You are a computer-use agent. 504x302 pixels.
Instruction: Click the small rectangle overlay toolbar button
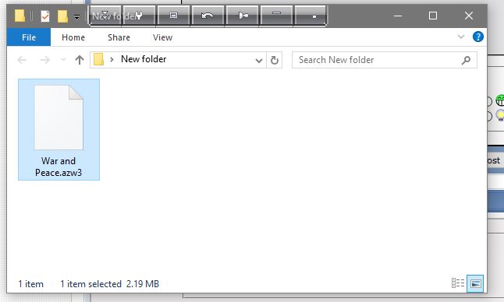click(x=173, y=16)
